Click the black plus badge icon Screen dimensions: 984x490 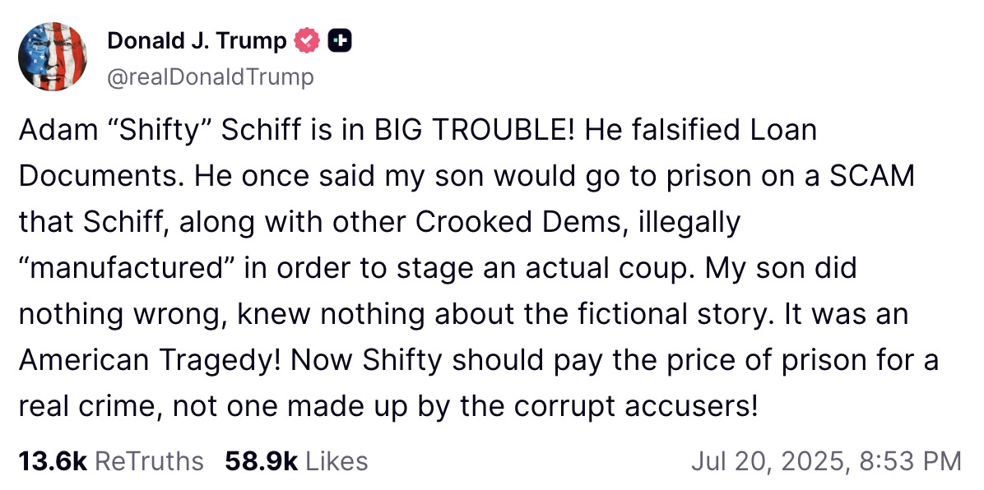(x=340, y=41)
